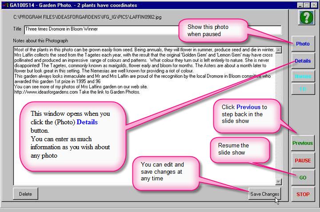320x212 pixels.
Task: Click the notes scrollbar up arrow
Action: 279,50
